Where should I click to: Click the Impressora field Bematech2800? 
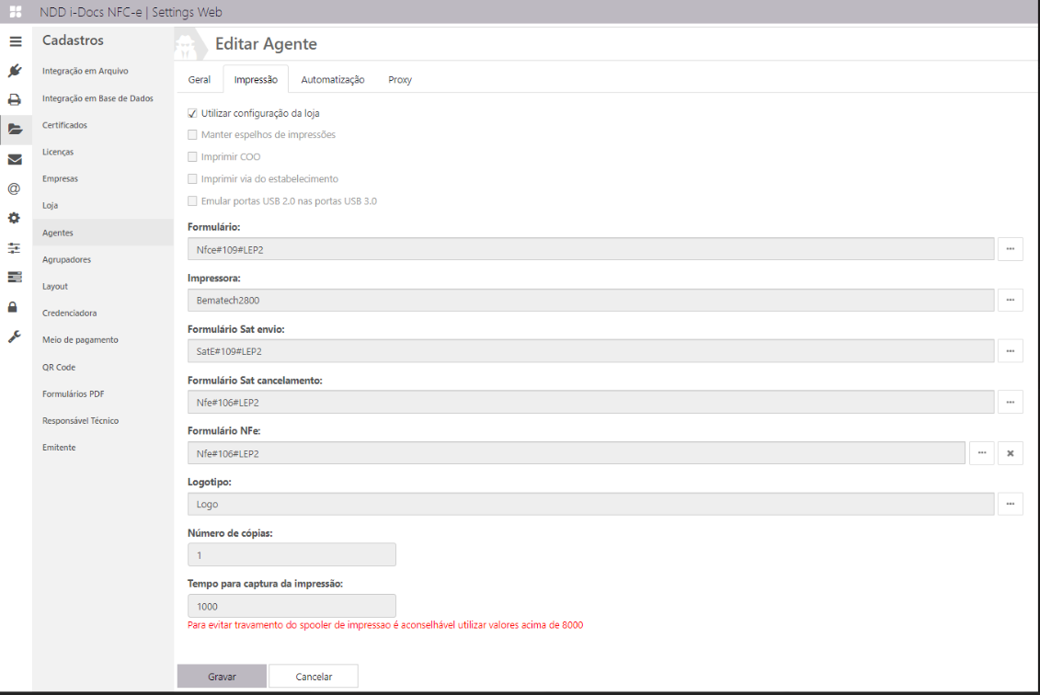591,301
